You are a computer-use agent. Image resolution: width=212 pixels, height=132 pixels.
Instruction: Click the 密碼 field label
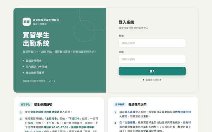pyautogui.click(x=121, y=52)
